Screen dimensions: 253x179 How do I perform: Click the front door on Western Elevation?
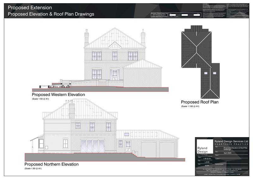(x=115, y=75)
